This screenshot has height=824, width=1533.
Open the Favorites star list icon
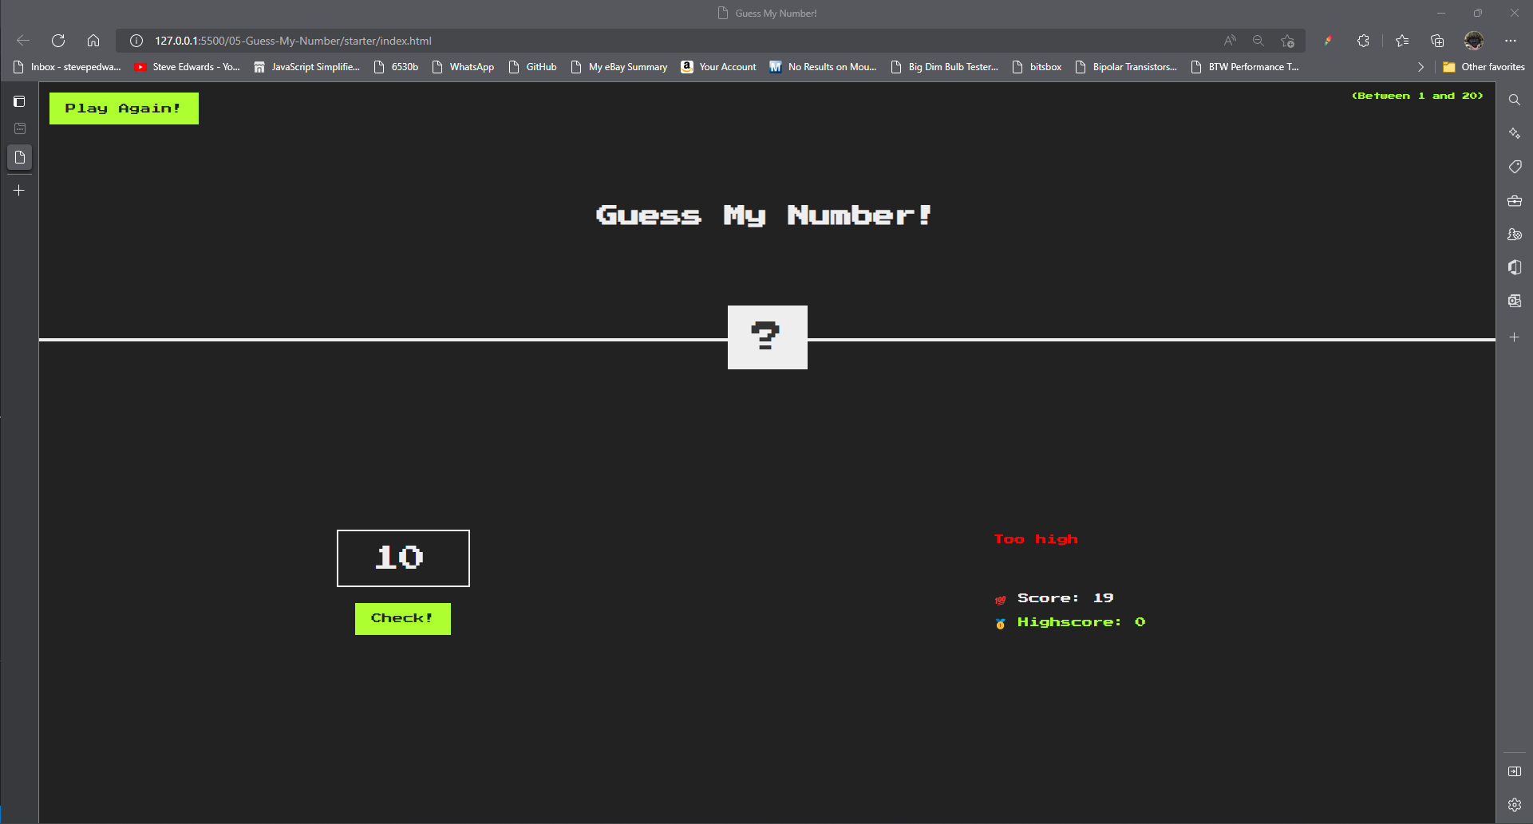(1402, 41)
